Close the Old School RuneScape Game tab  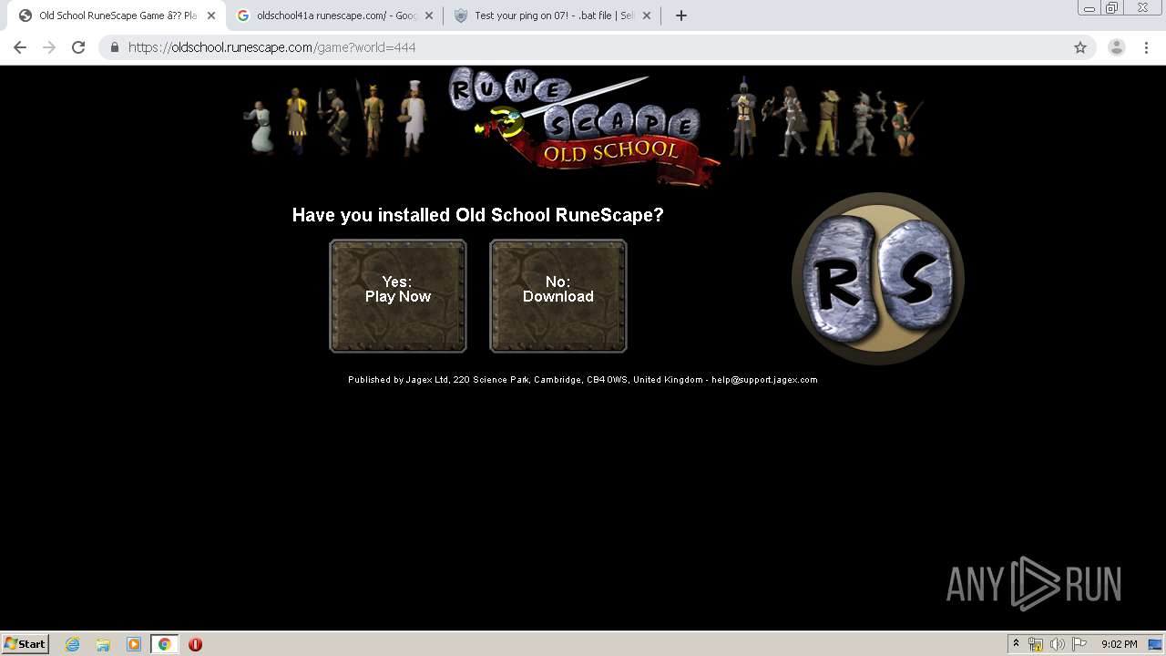(210, 15)
